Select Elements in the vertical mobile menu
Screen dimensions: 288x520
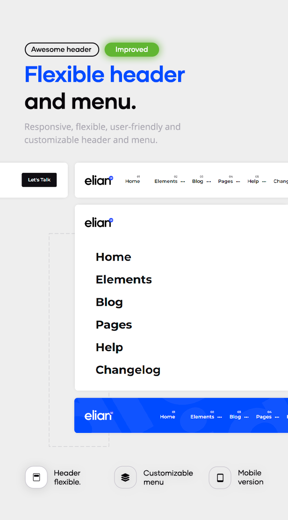pos(123,279)
